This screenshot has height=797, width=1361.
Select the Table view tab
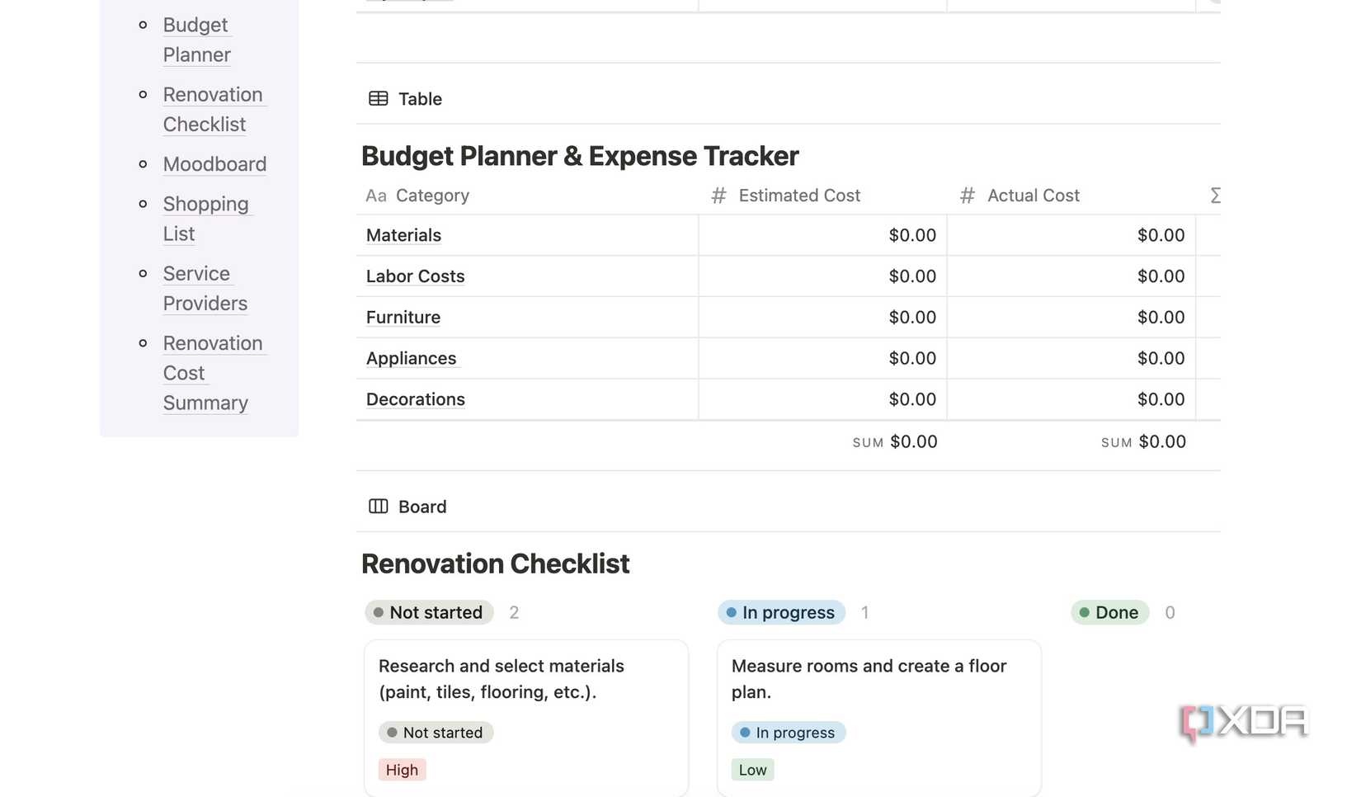(x=420, y=99)
